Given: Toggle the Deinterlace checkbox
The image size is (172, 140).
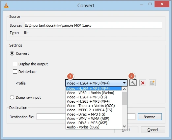Looking at the screenshot, I should tap(15, 72).
